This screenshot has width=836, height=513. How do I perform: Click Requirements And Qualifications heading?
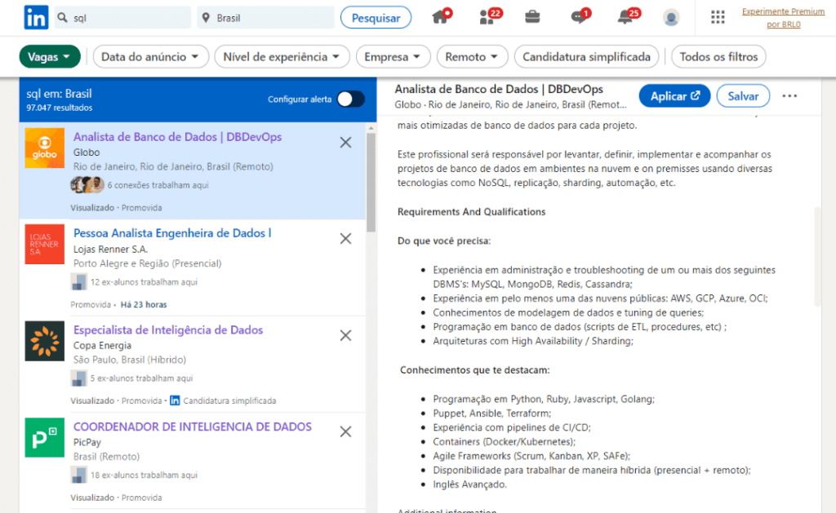coord(471,211)
